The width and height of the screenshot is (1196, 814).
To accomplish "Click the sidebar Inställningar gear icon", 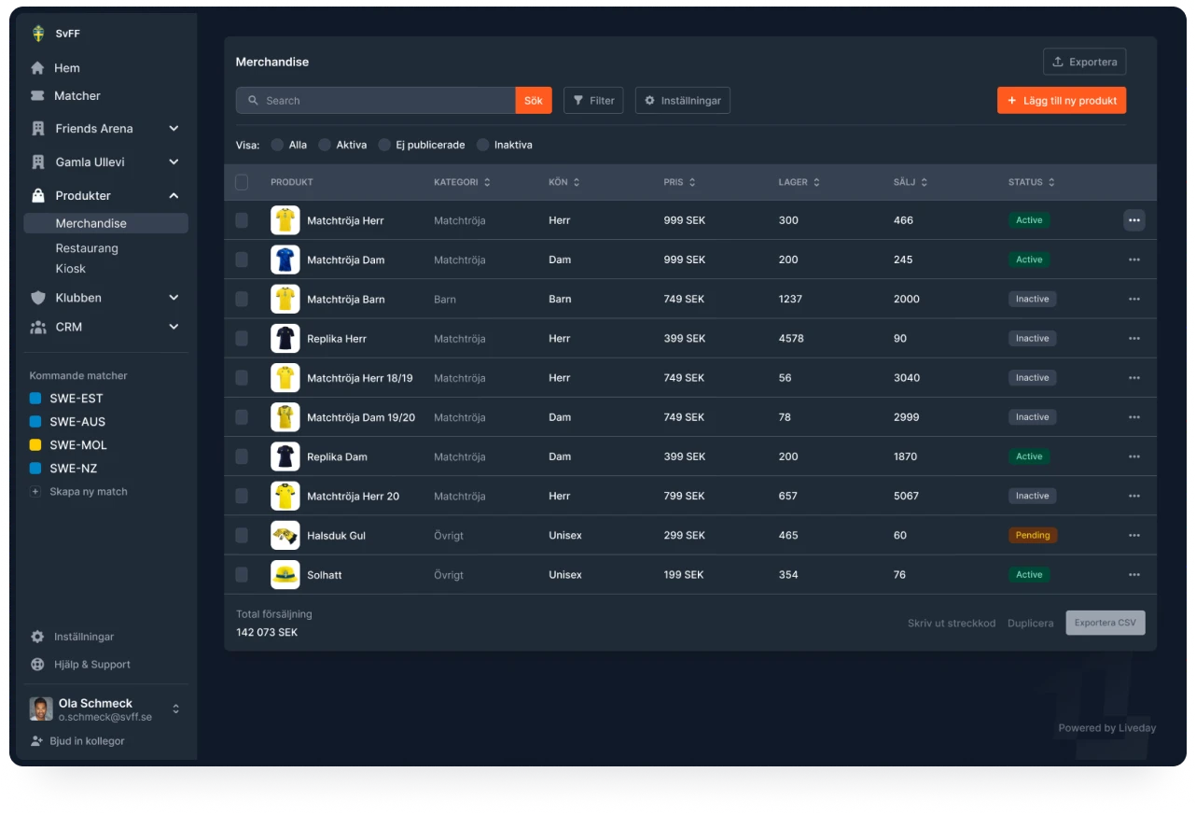I will 37,637.
